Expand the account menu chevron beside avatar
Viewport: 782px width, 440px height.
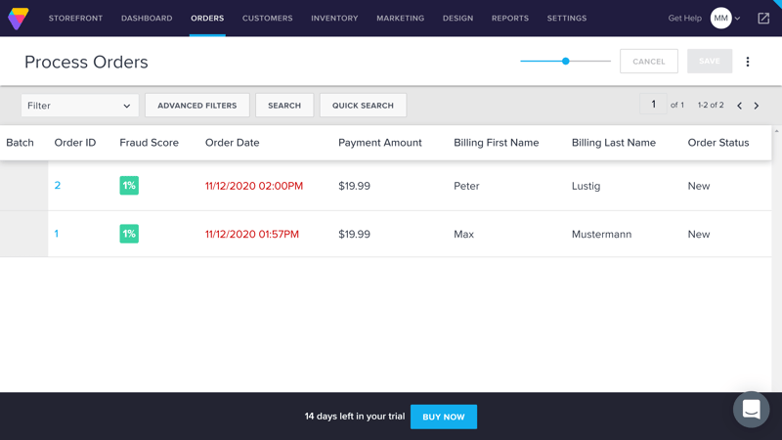coord(738,19)
